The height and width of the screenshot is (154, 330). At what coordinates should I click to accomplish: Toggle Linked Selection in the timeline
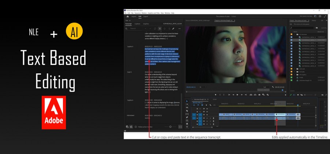(x=202, y=105)
